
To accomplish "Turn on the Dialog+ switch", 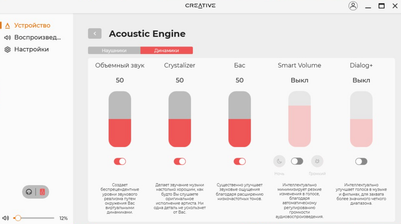I will point(361,161).
